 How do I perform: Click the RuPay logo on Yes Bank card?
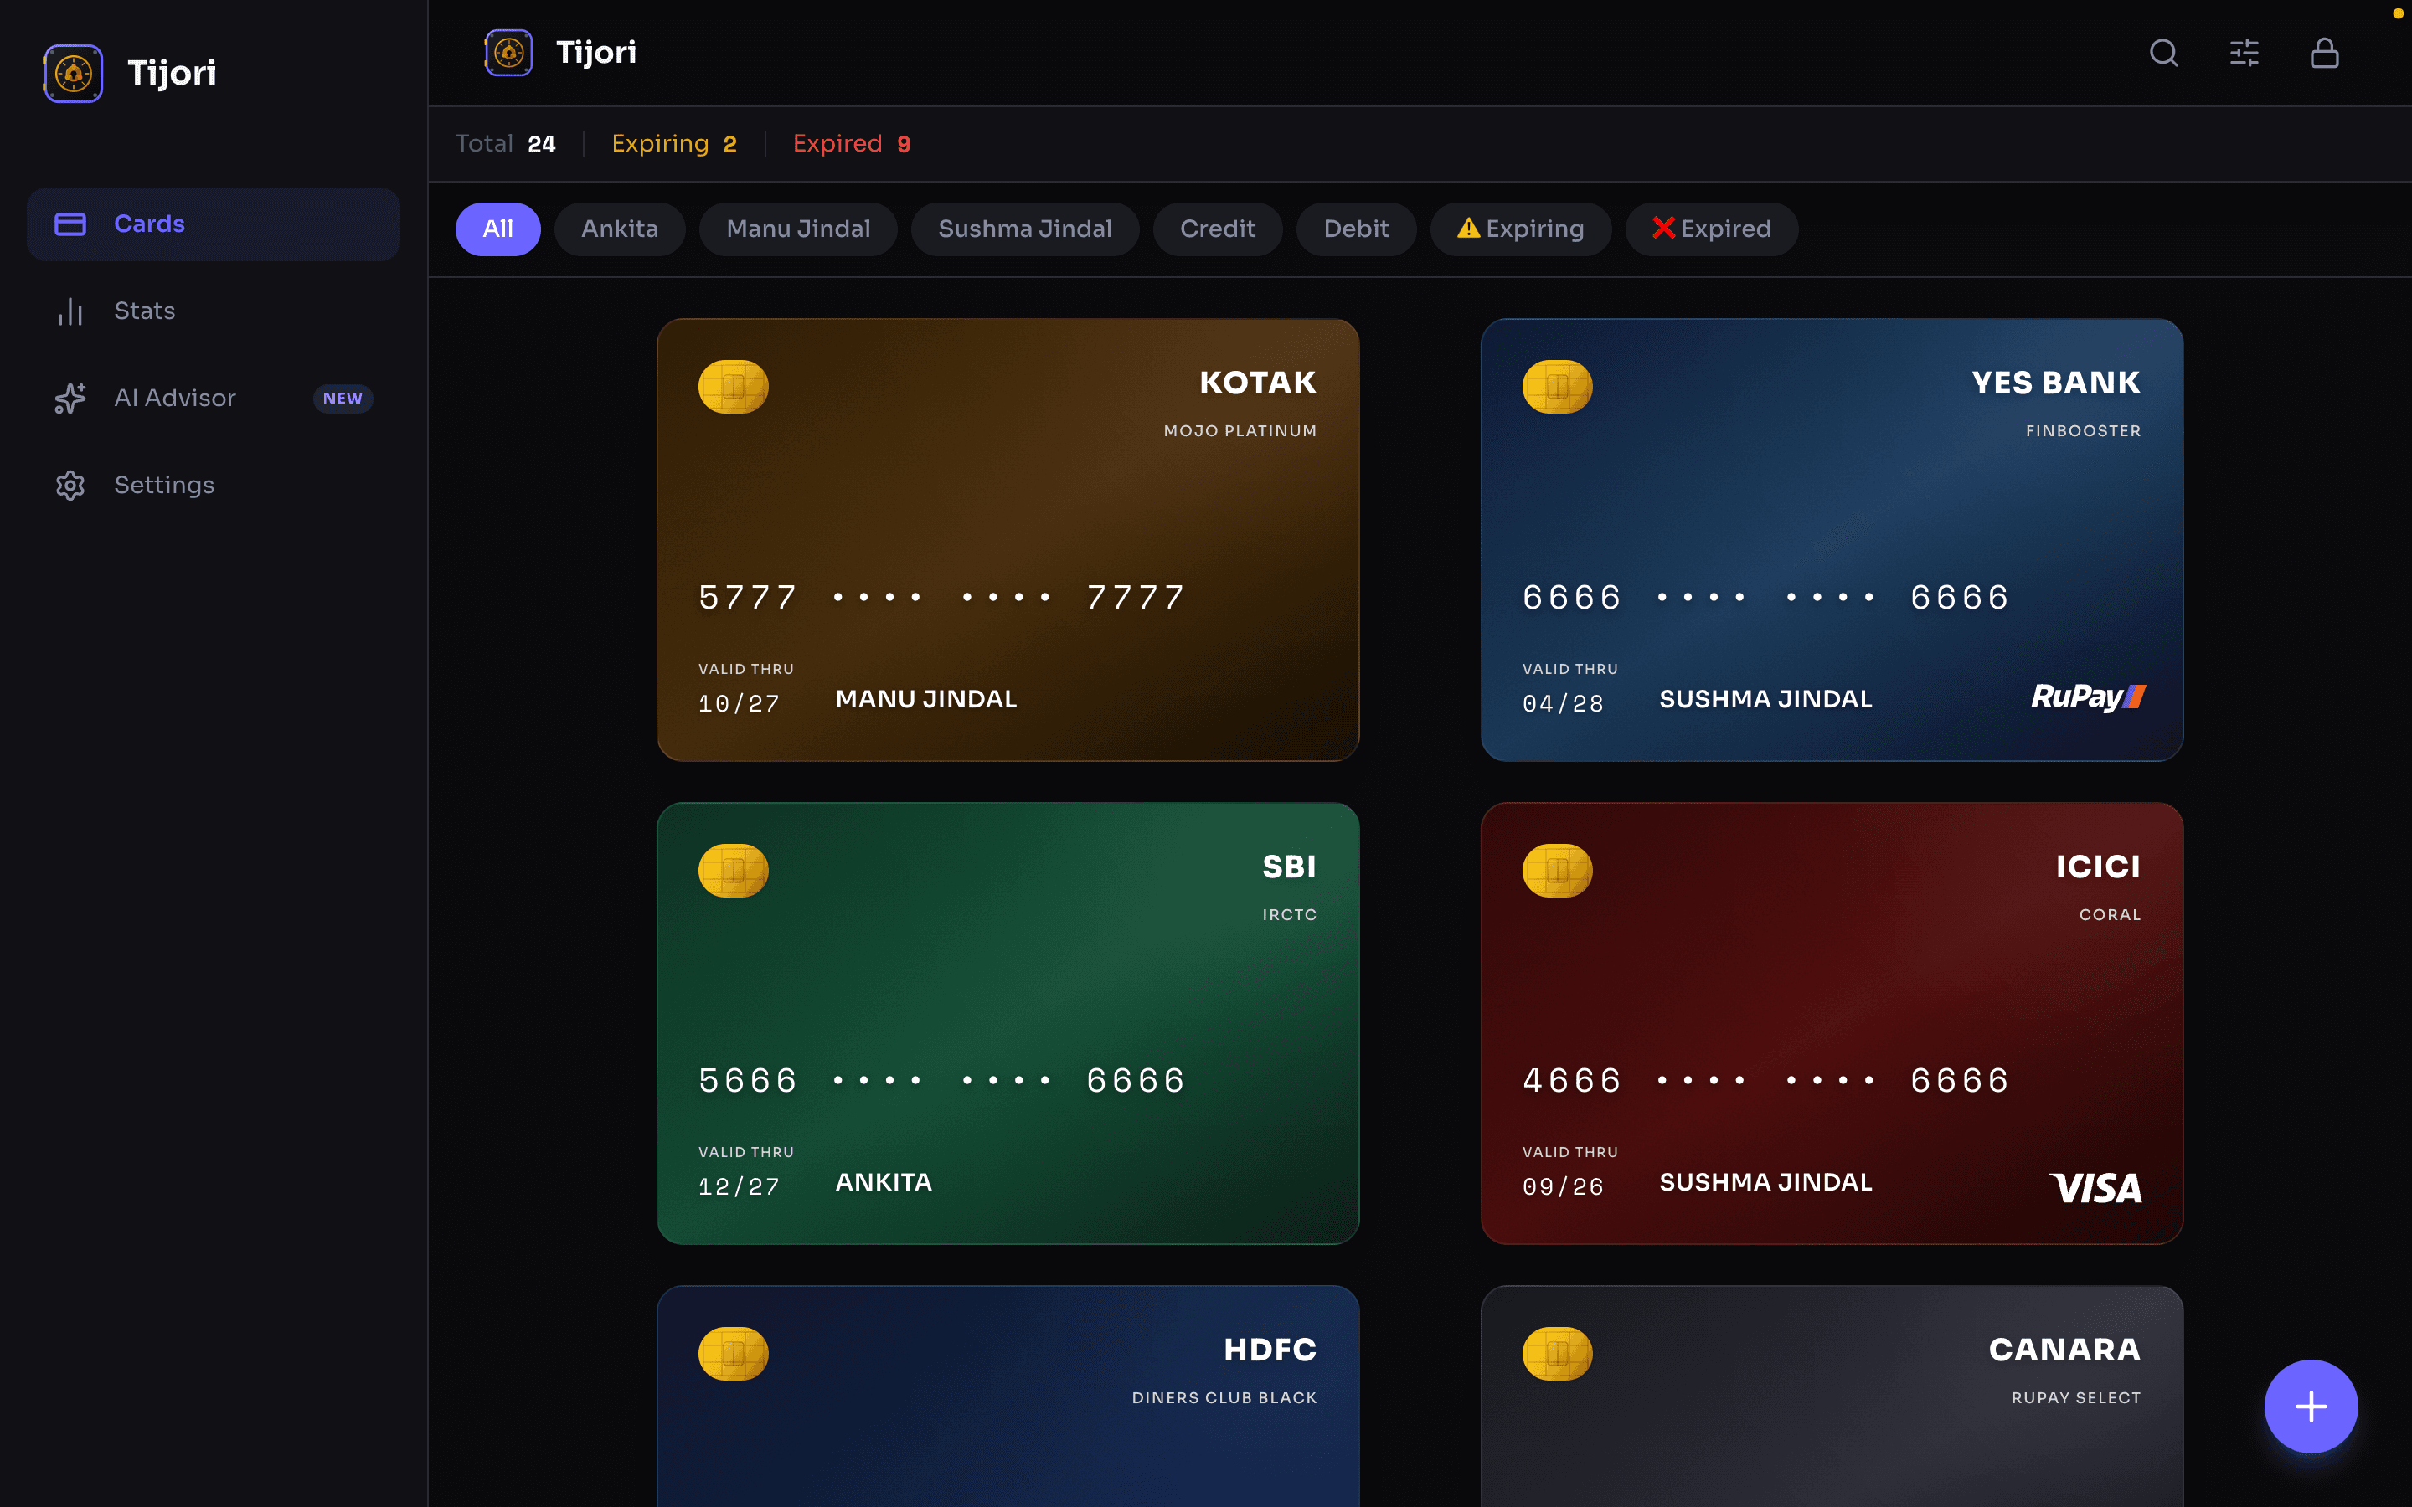[x=2088, y=697]
